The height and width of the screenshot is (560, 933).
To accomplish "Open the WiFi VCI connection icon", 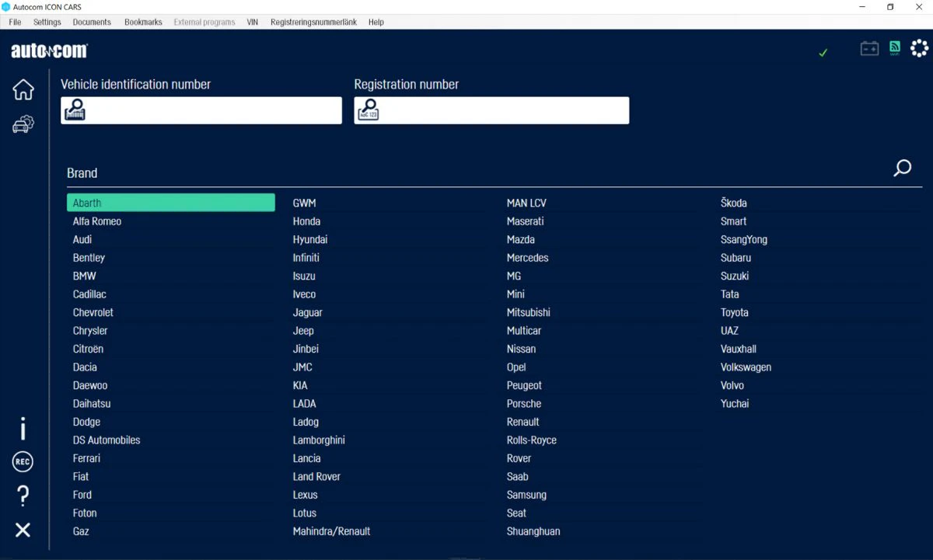I will coord(895,49).
